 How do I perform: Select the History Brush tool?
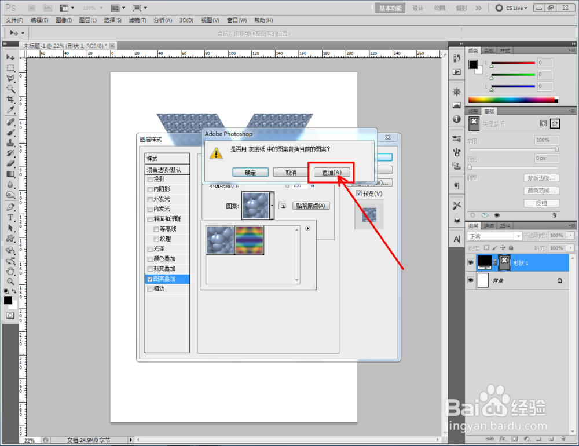10,153
